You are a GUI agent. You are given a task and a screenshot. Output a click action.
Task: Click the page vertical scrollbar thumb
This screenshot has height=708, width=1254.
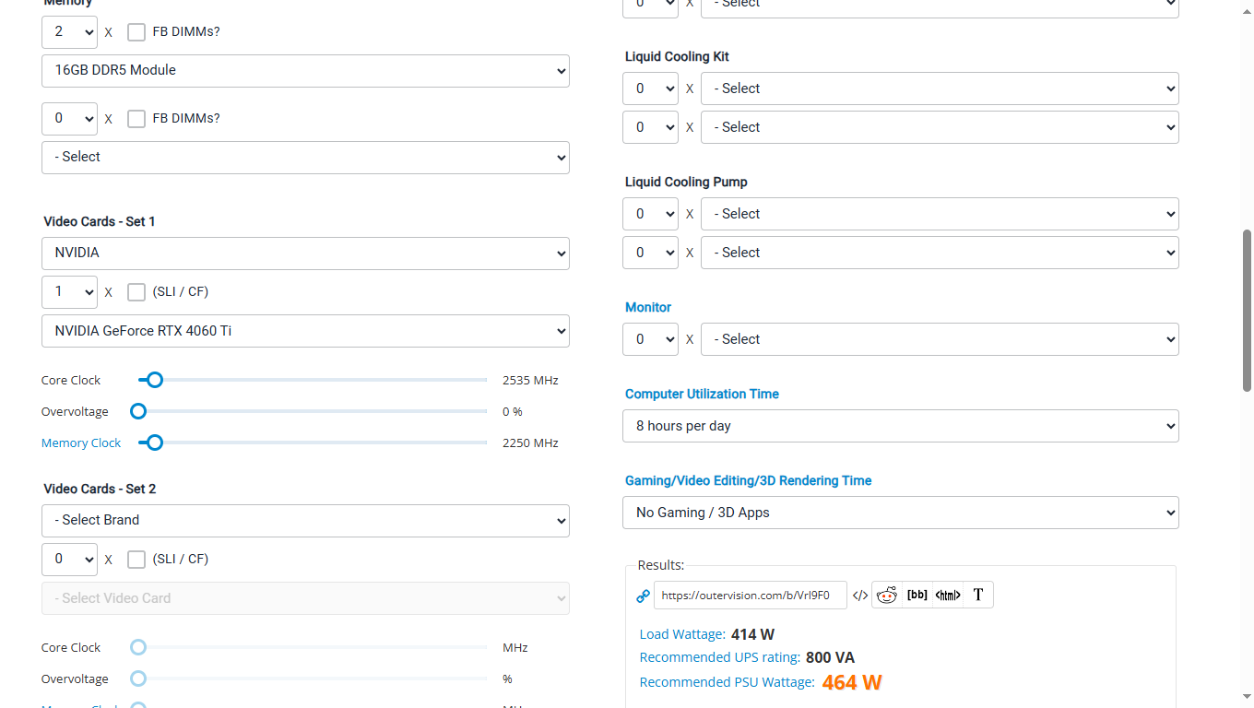(x=1247, y=311)
